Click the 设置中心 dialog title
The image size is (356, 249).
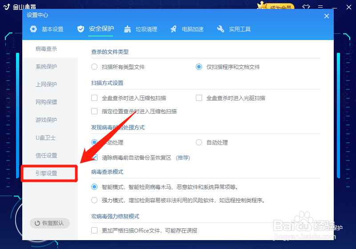point(37,15)
